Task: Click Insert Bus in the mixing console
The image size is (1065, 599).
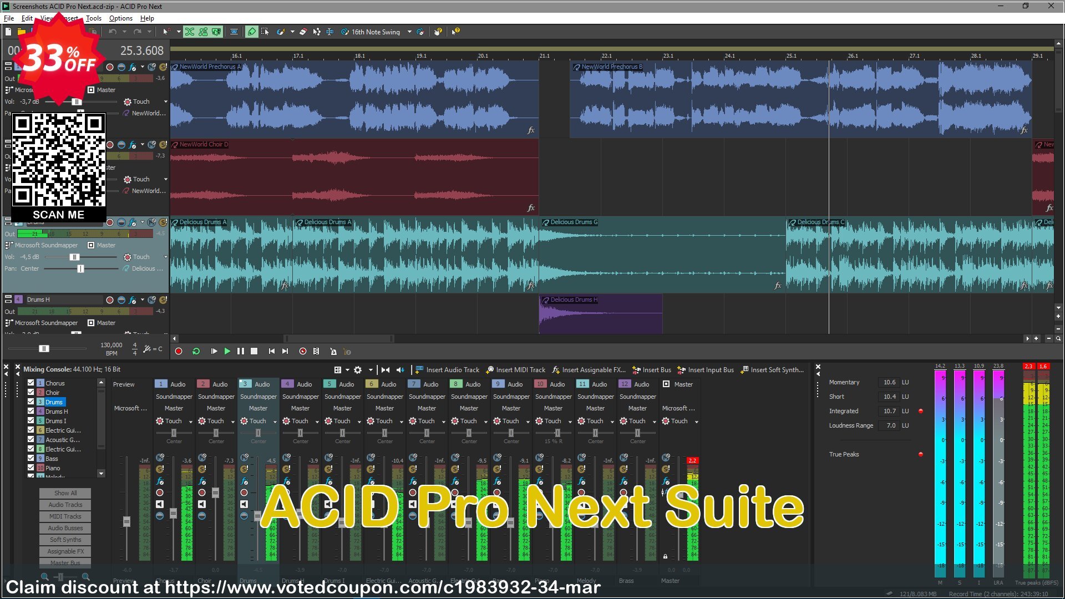Action: [652, 370]
